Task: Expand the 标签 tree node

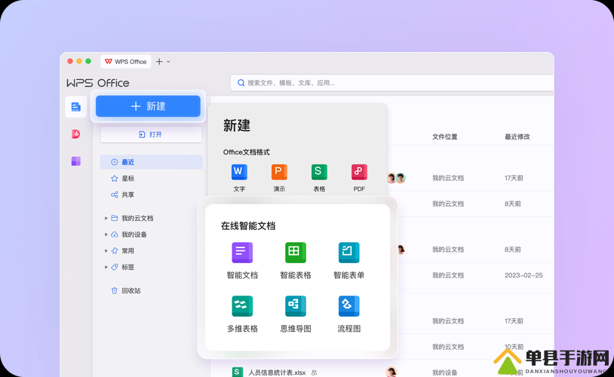Action: point(106,267)
